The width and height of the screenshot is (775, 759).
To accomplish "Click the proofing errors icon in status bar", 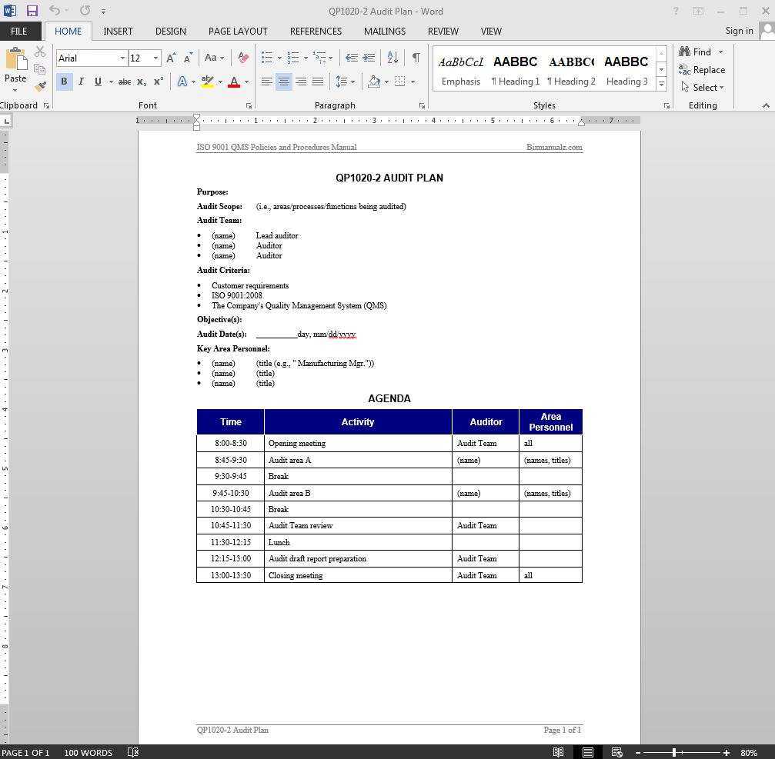I will pos(132,752).
